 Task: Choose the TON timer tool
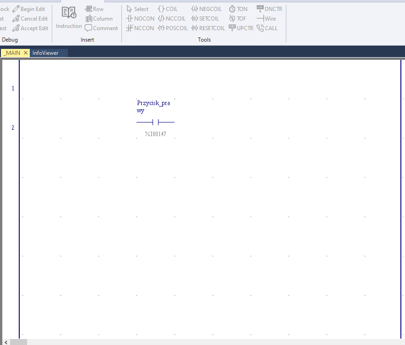tap(238, 9)
